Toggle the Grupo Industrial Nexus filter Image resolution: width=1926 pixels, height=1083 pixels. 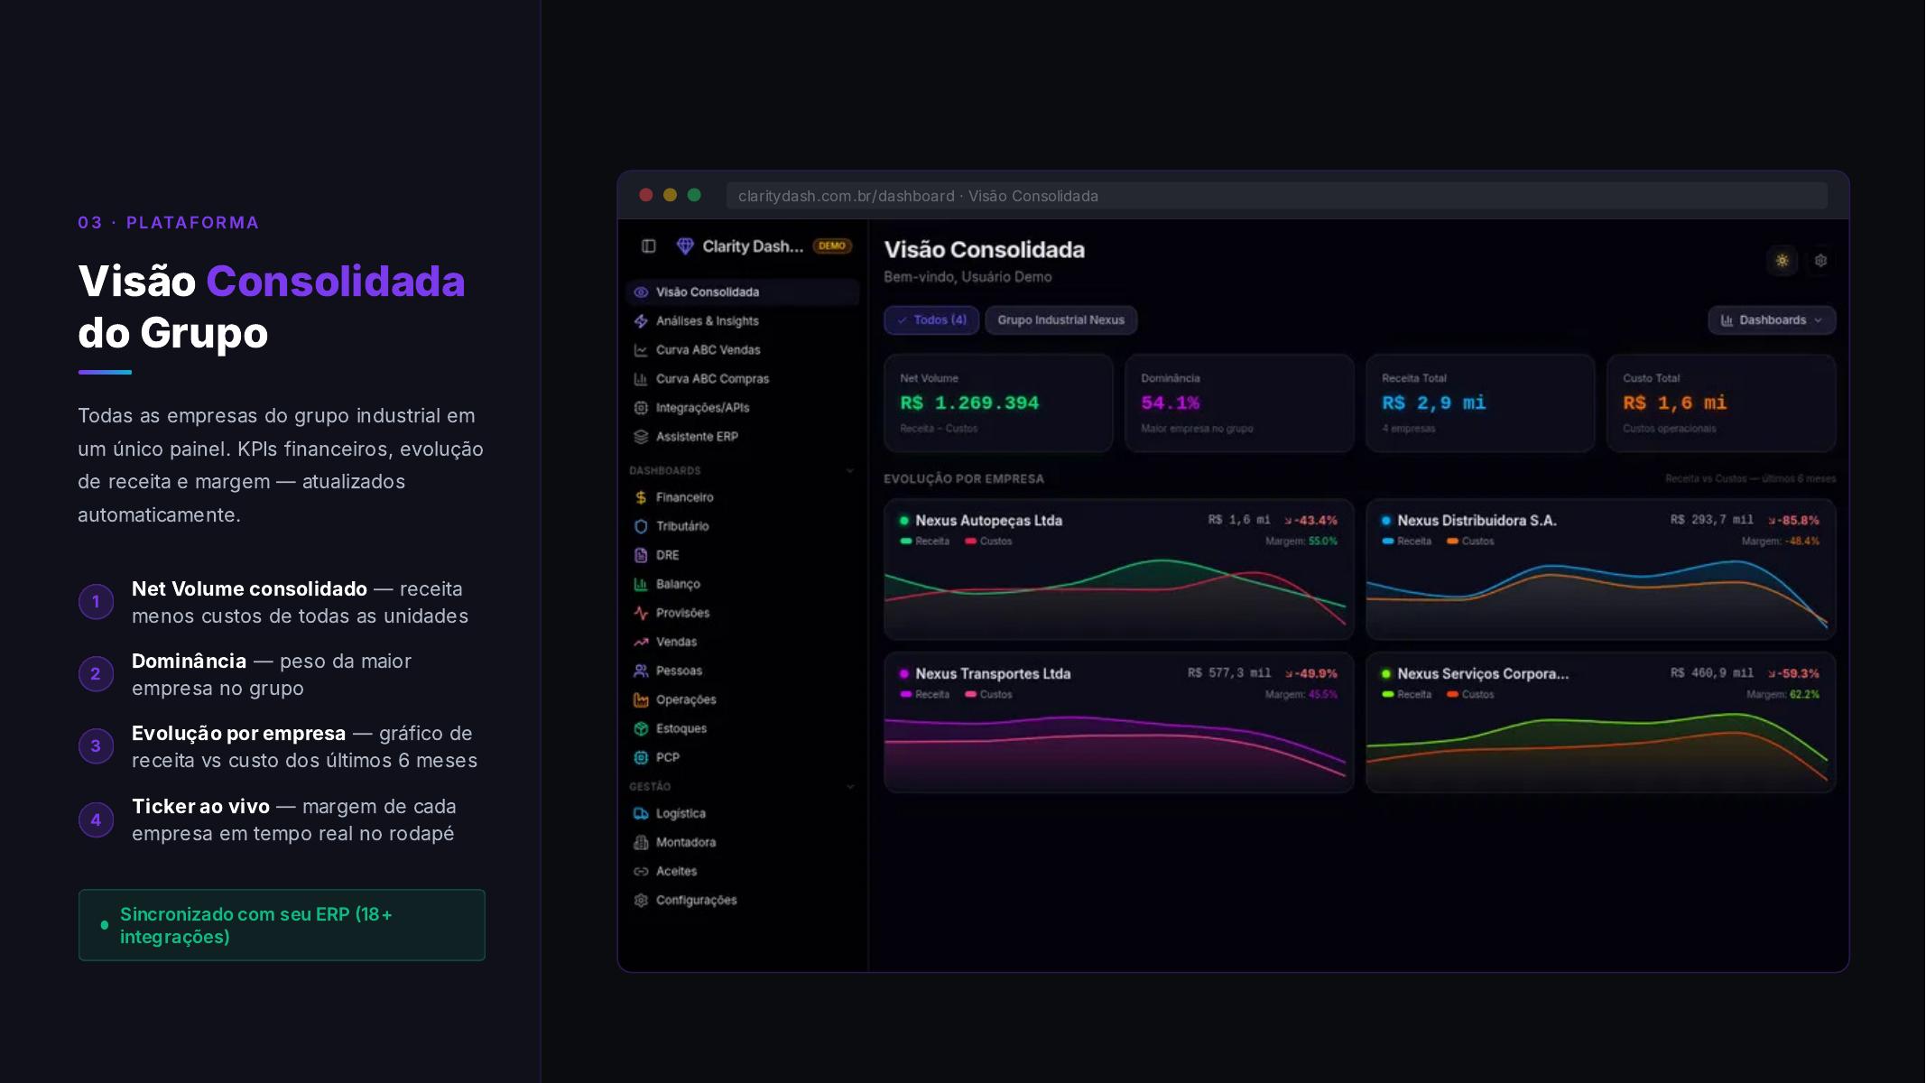tap(1060, 320)
